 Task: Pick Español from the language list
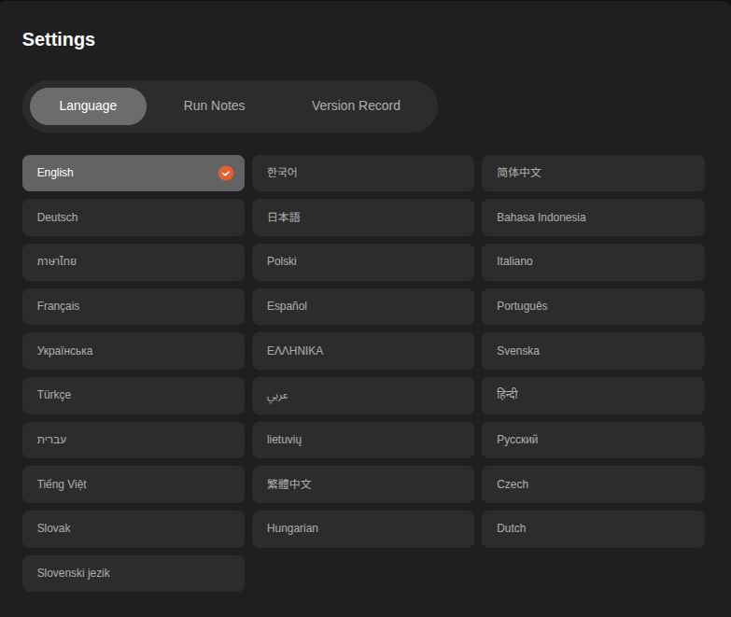[x=362, y=306]
